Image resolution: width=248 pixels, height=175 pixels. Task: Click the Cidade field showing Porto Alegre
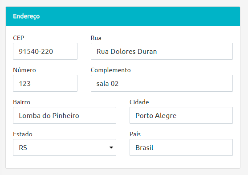coord(181,115)
